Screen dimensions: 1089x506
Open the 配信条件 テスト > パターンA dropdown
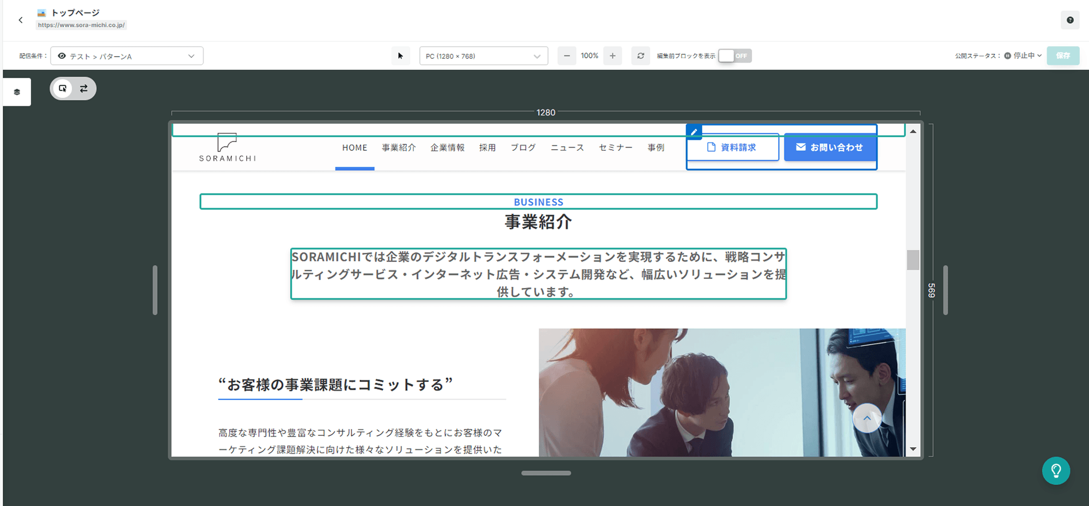click(127, 56)
